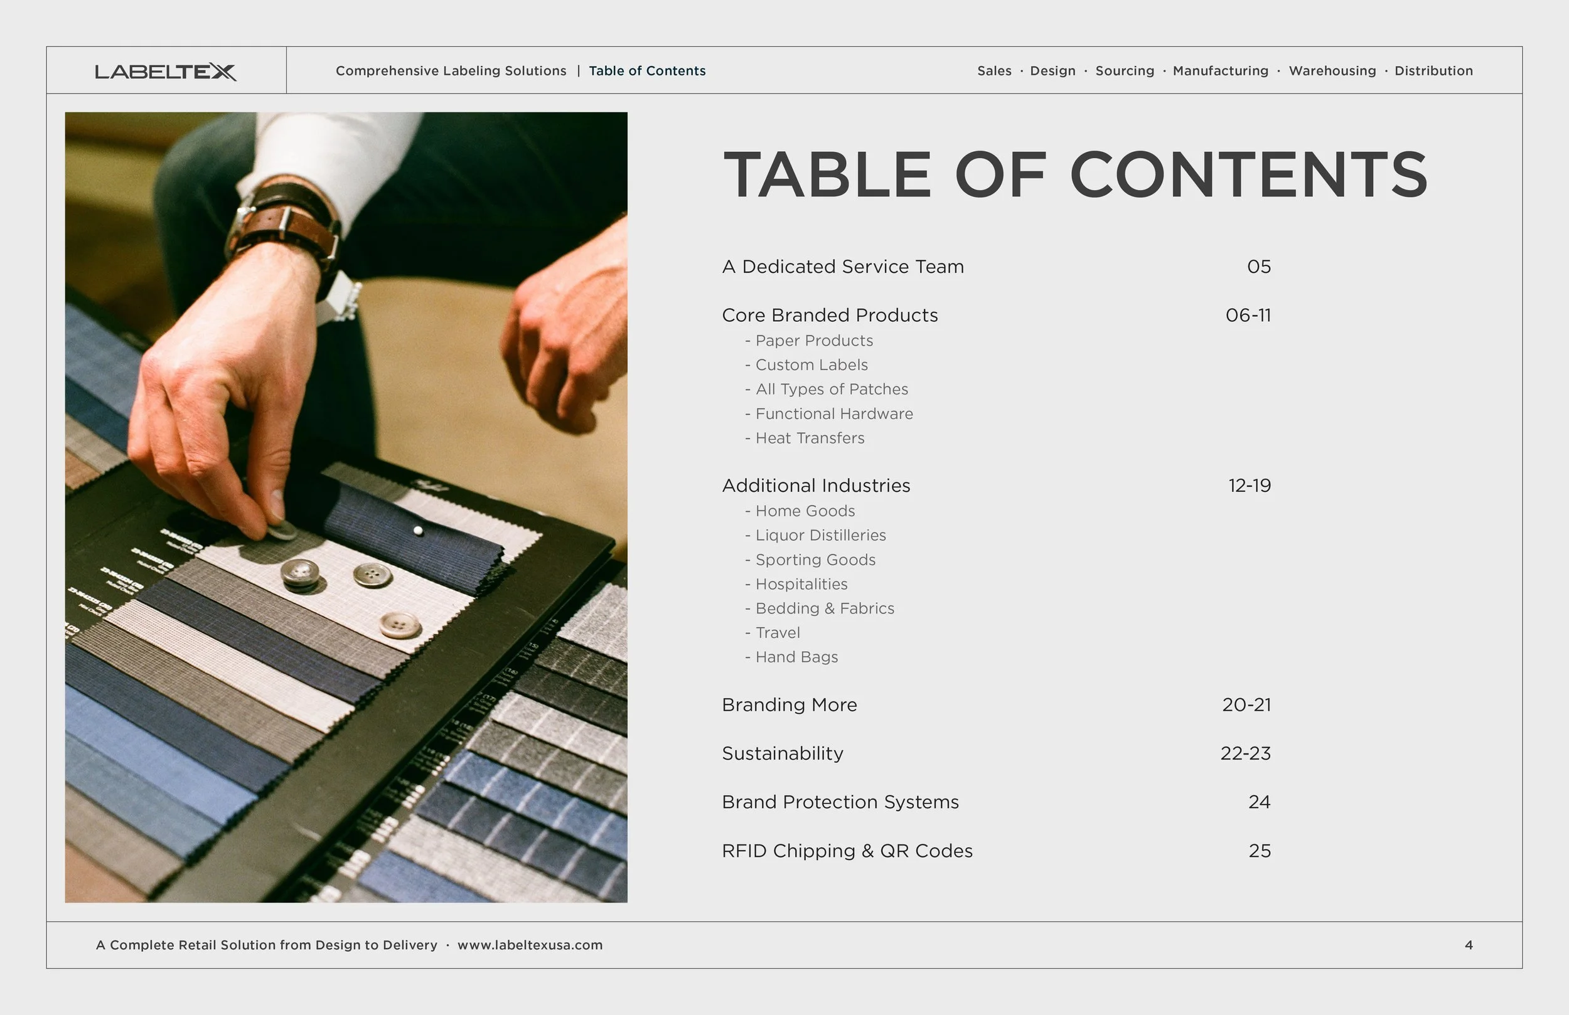The image size is (1569, 1015).
Task: Select 'RFID Chipping & QR Codes' entry
Action: 847,850
